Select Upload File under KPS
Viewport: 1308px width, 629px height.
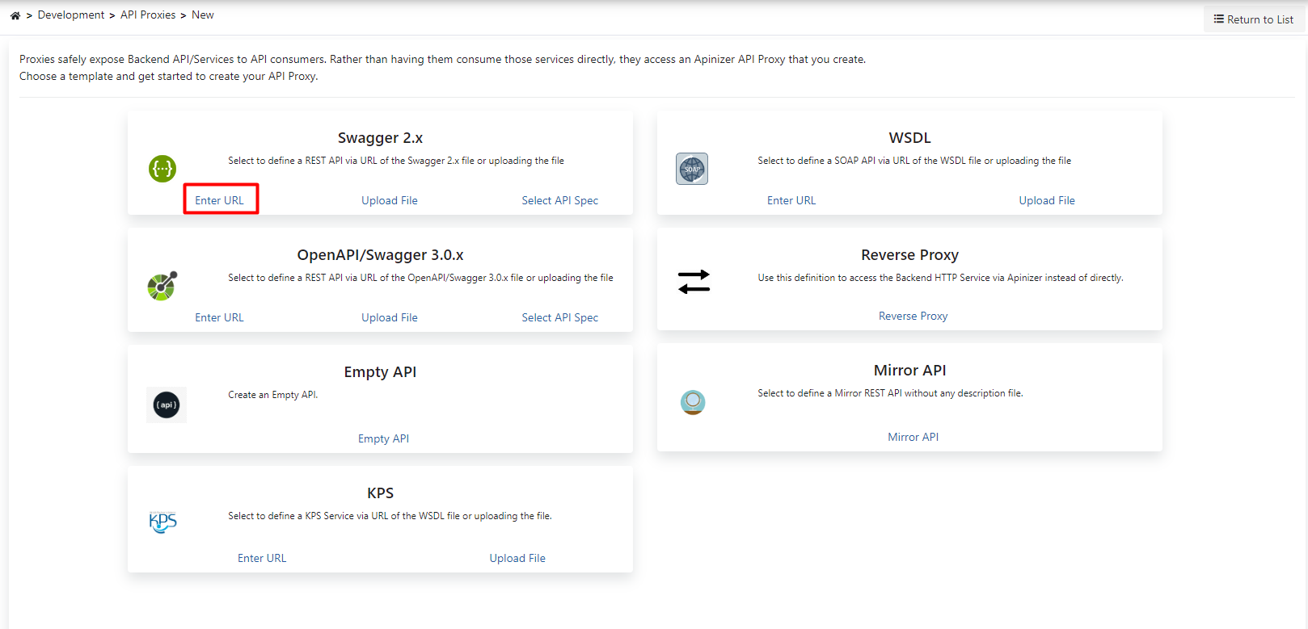(517, 558)
